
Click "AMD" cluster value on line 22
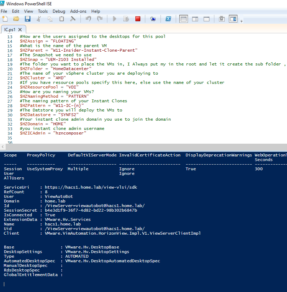tap(60, 78)
